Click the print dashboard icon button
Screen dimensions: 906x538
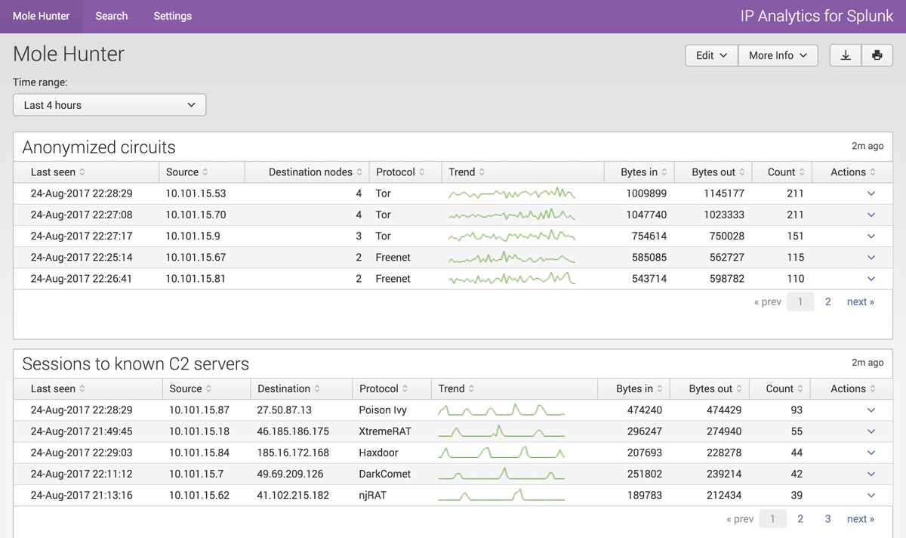(x=877, y=55)
